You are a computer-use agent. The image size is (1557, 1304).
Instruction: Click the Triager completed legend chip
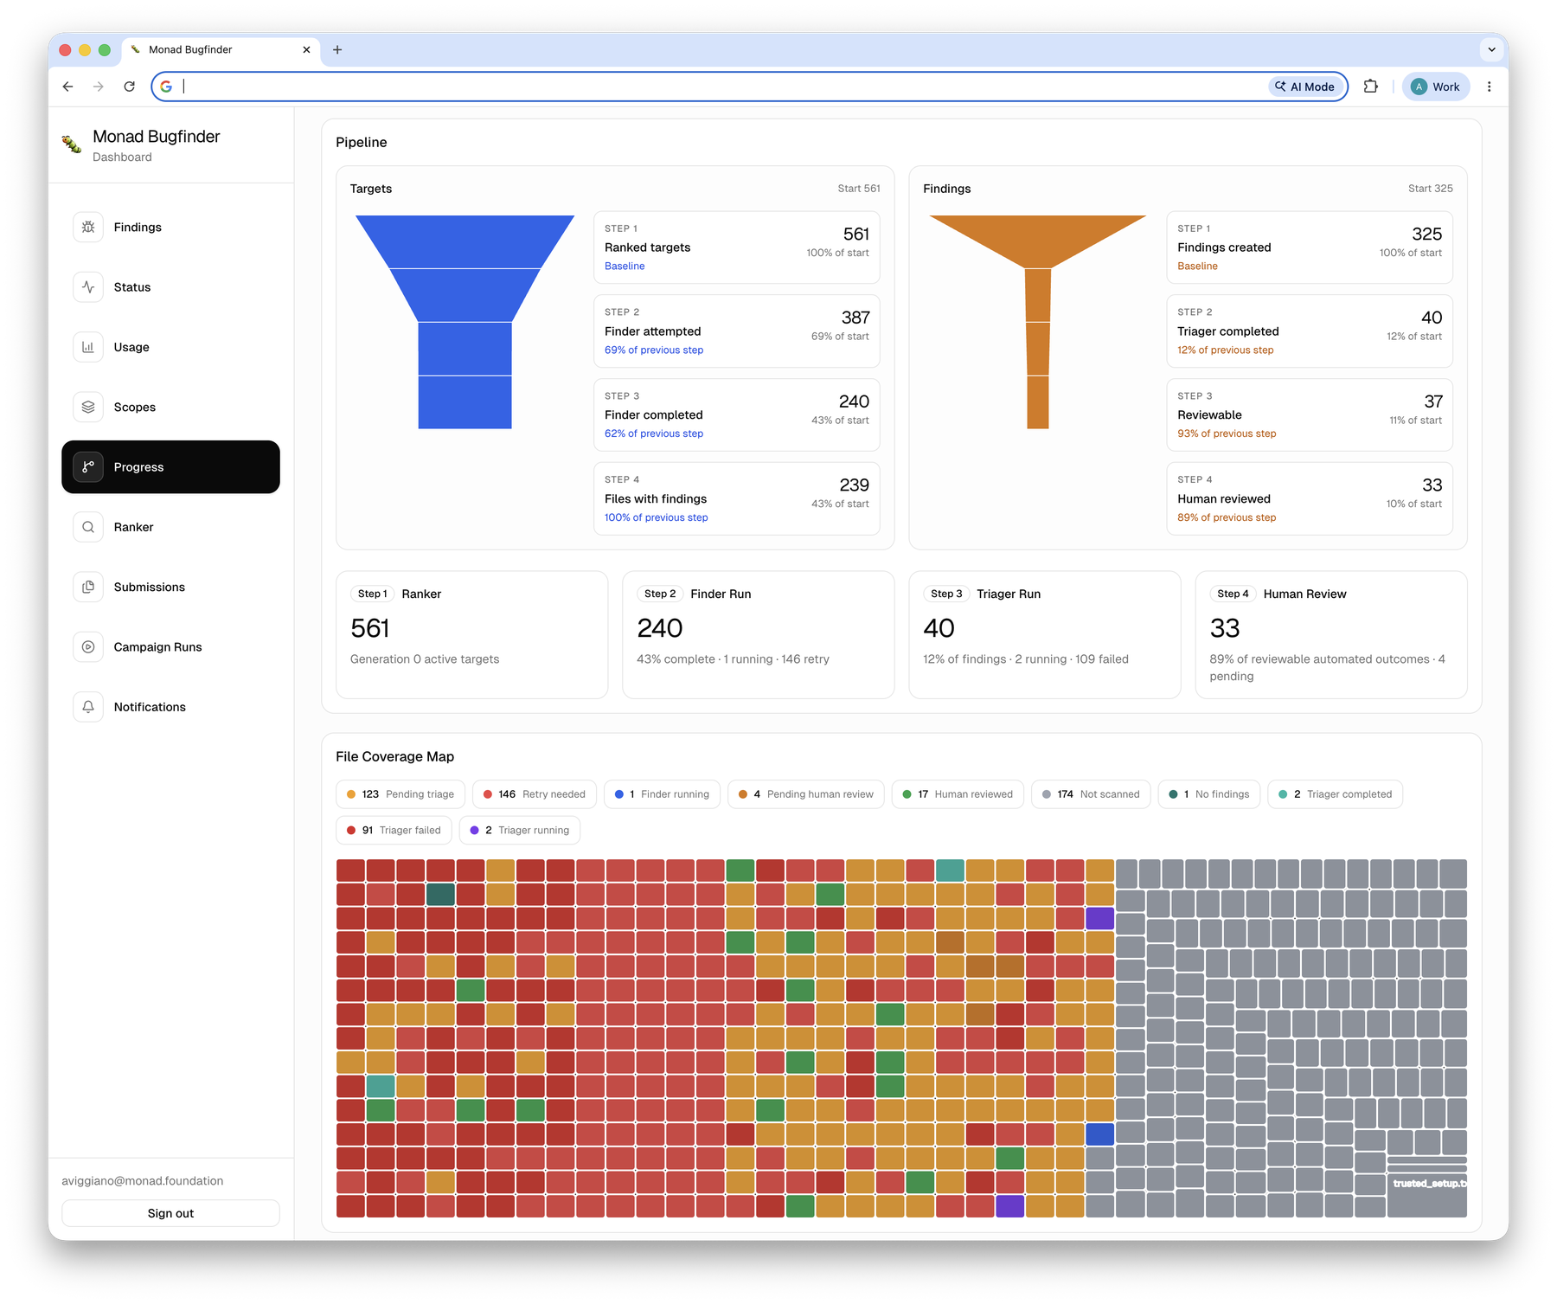(1335, 794)
